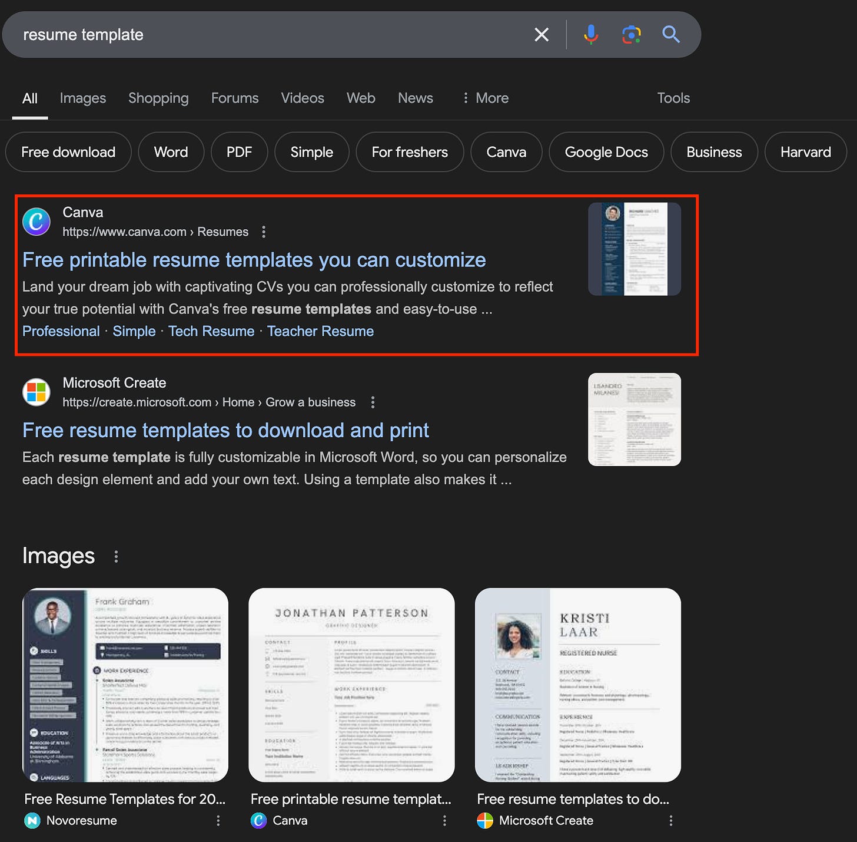Click the Images section heading
The image size is (857, 842).
tap(58, 556)
